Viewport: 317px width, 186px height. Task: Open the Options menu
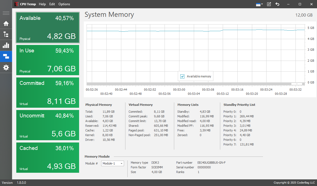click(x=64, y=4)
